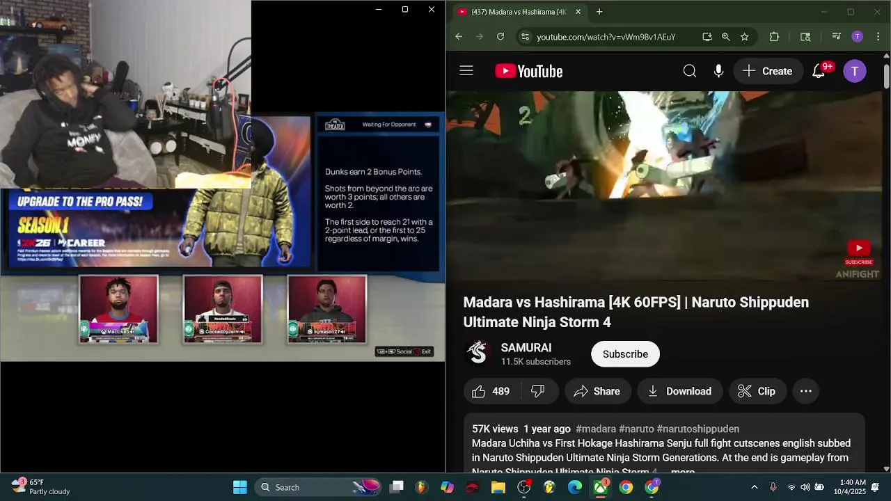Viewport: 891px width, 501px height.
Task: Open more actions three-dot menu
Action: 806,391
